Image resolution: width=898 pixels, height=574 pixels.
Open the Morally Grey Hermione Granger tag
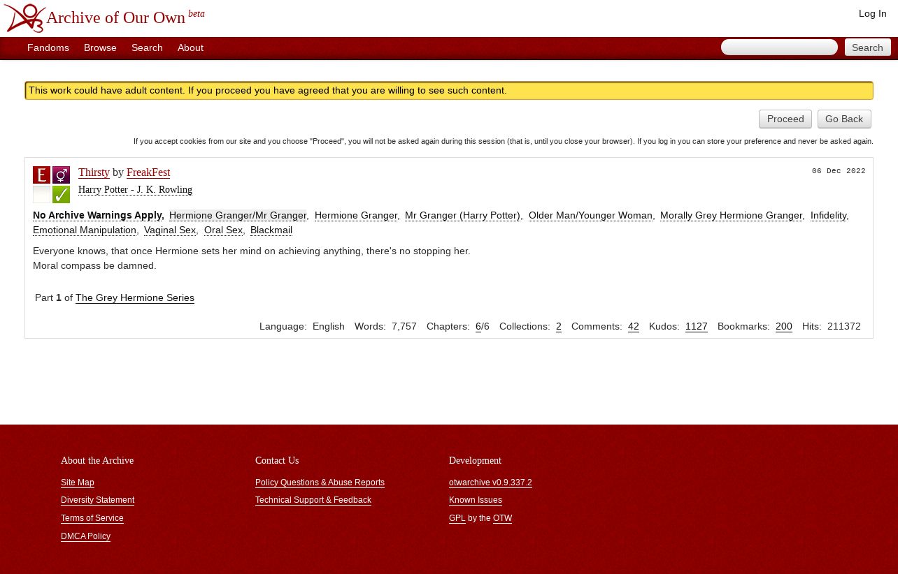click(731, 215)
